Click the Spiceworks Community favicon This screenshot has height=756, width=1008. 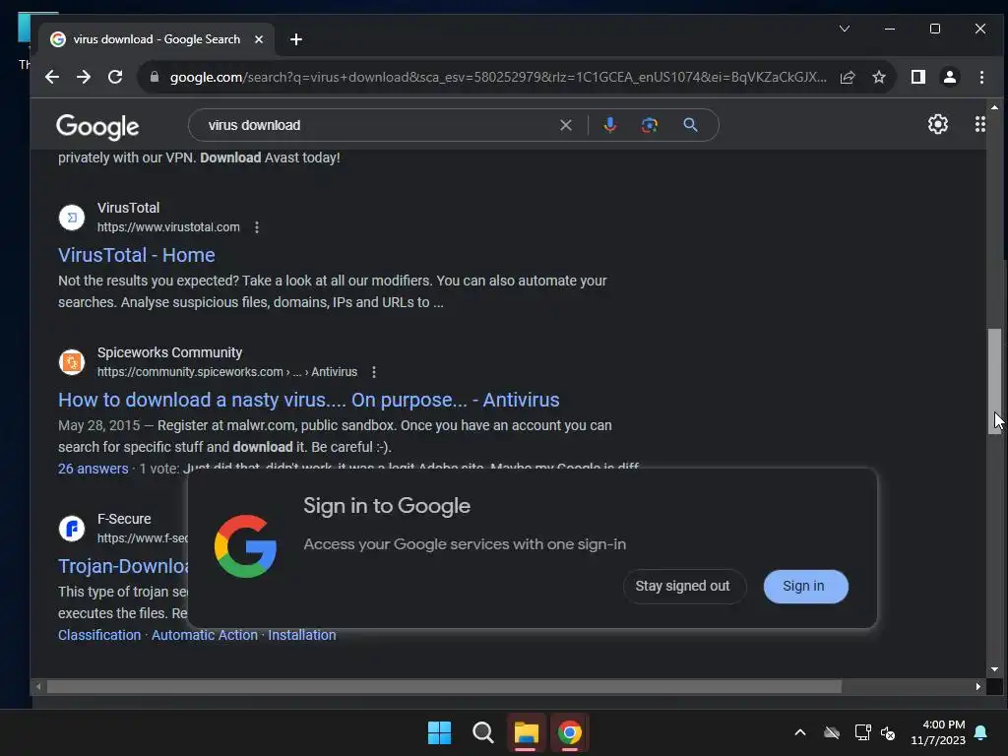pos(72,362)
